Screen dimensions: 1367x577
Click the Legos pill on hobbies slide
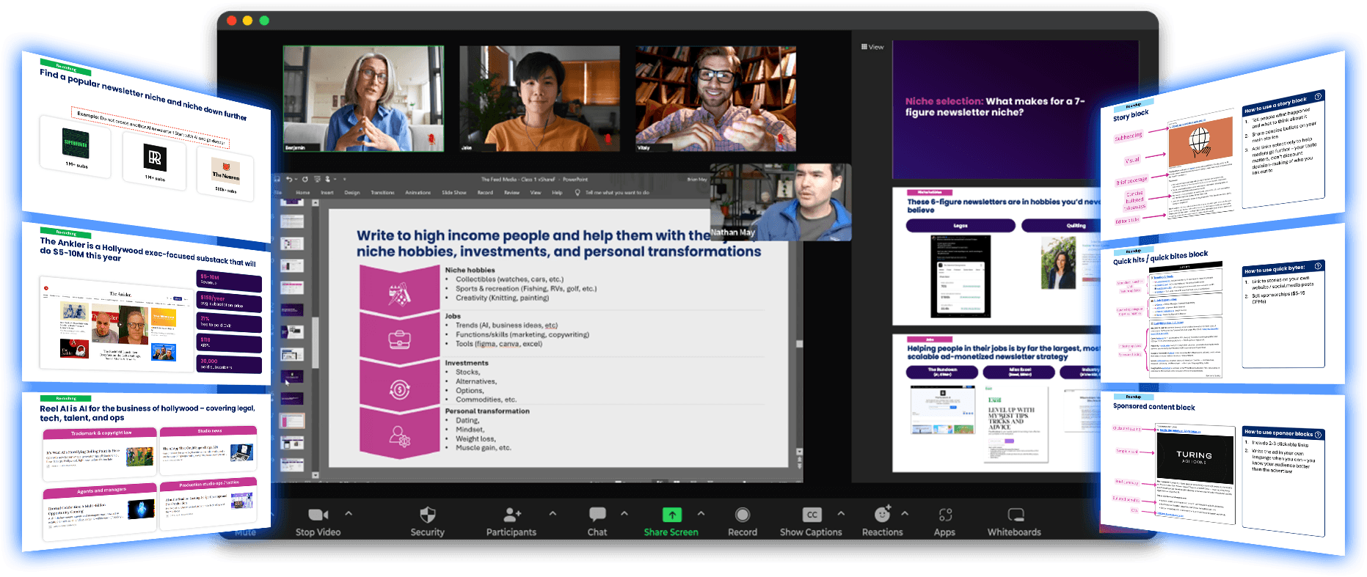tap(960, 226)
